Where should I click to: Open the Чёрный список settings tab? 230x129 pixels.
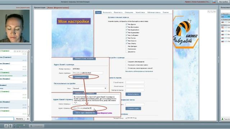click(x=140, y=13)
